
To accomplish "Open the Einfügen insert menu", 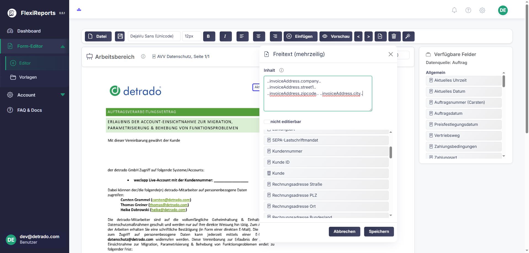I will click(x=300, y=36).
